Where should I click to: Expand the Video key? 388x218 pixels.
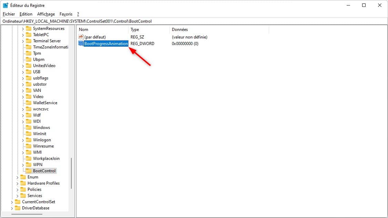tap(23, 97)
